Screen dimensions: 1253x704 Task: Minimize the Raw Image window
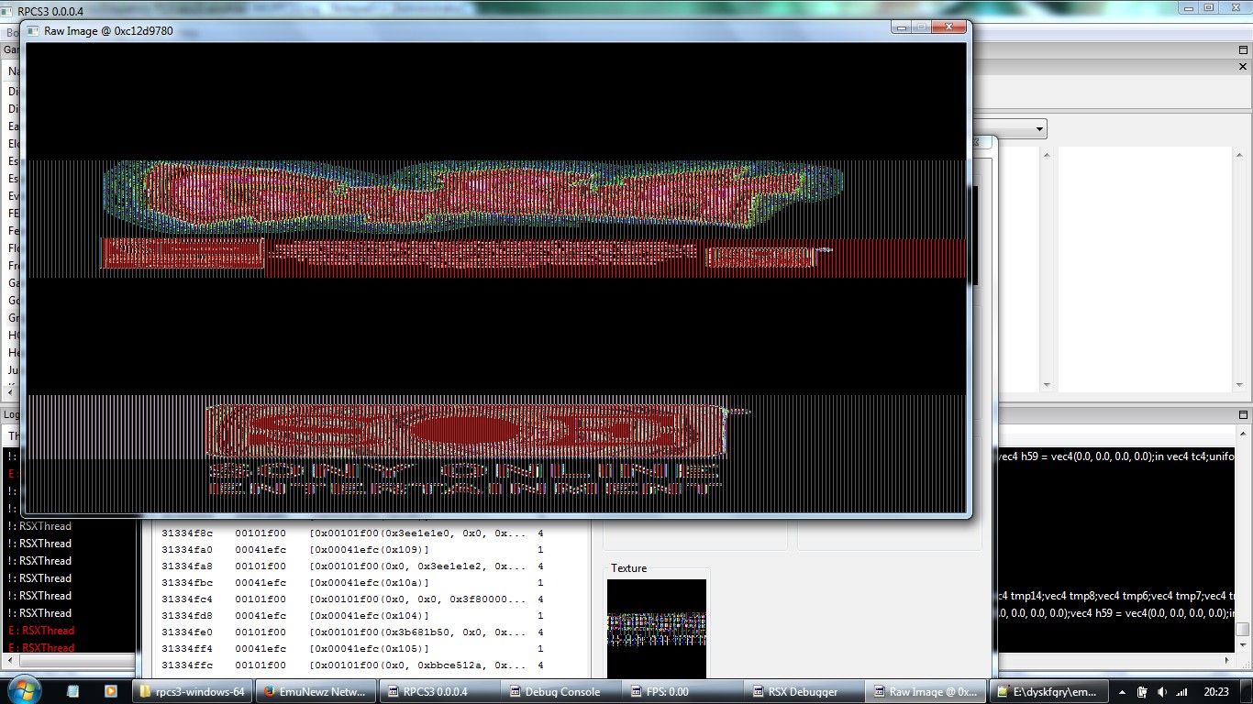point(900,27)
